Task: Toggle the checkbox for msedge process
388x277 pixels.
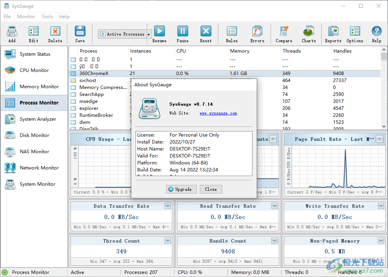Action: pos(73,101)
